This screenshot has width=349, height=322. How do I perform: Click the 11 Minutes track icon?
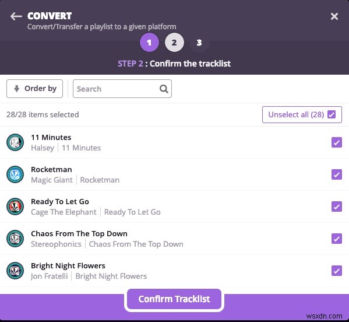[15, 142]
